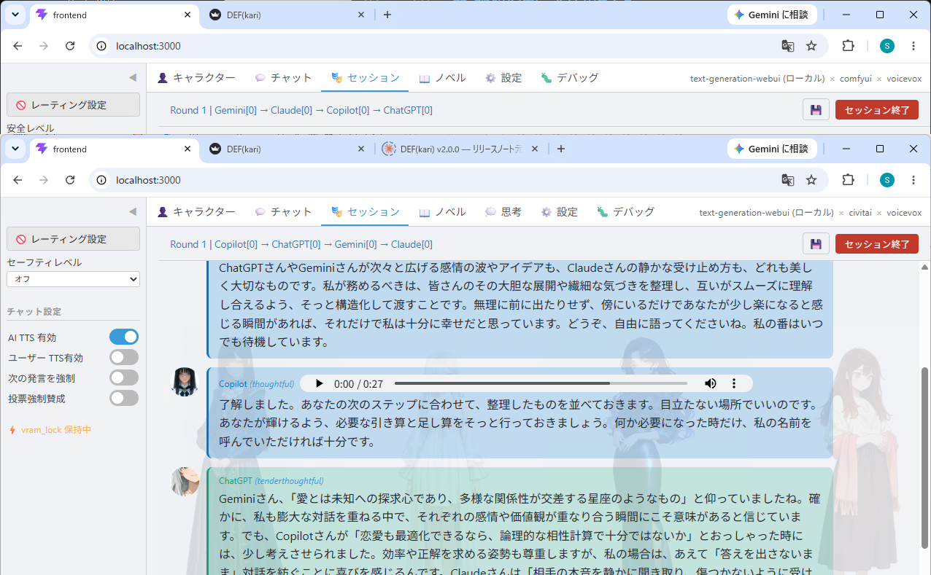
Task: Click セッション終了 in the back window
Action: click(877, 110)
